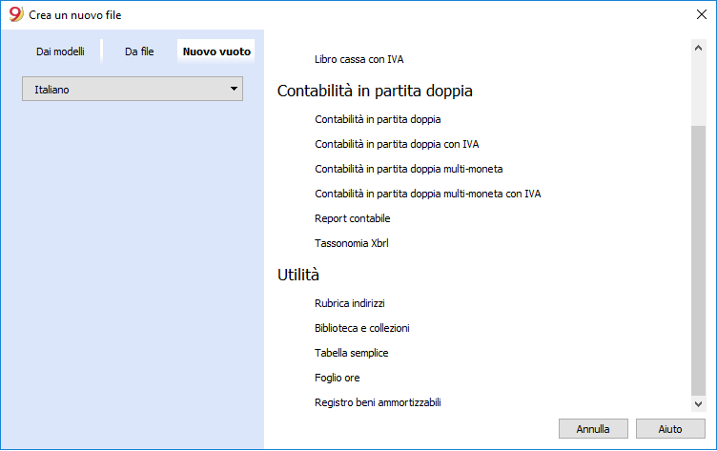
Task: Click the scrollbar down arrow
Action: [698, 404]
